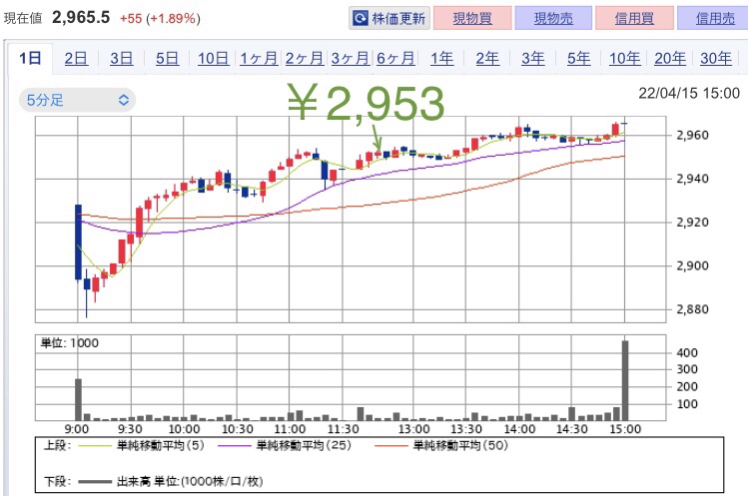
Task: Click the 15:00 closing volume bar
Action: click(625, 380)
